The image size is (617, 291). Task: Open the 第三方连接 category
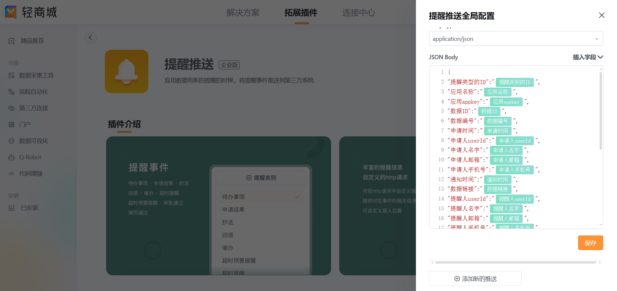click(x=33, y=108)
